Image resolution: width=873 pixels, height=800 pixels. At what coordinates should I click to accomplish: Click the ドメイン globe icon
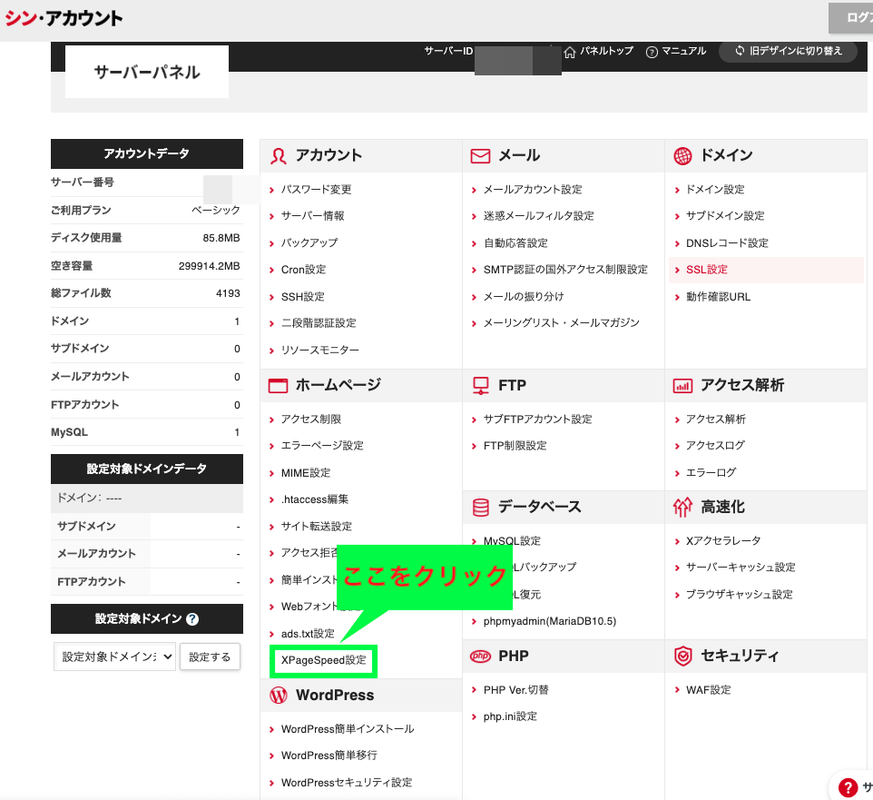(x=682, y=155)
